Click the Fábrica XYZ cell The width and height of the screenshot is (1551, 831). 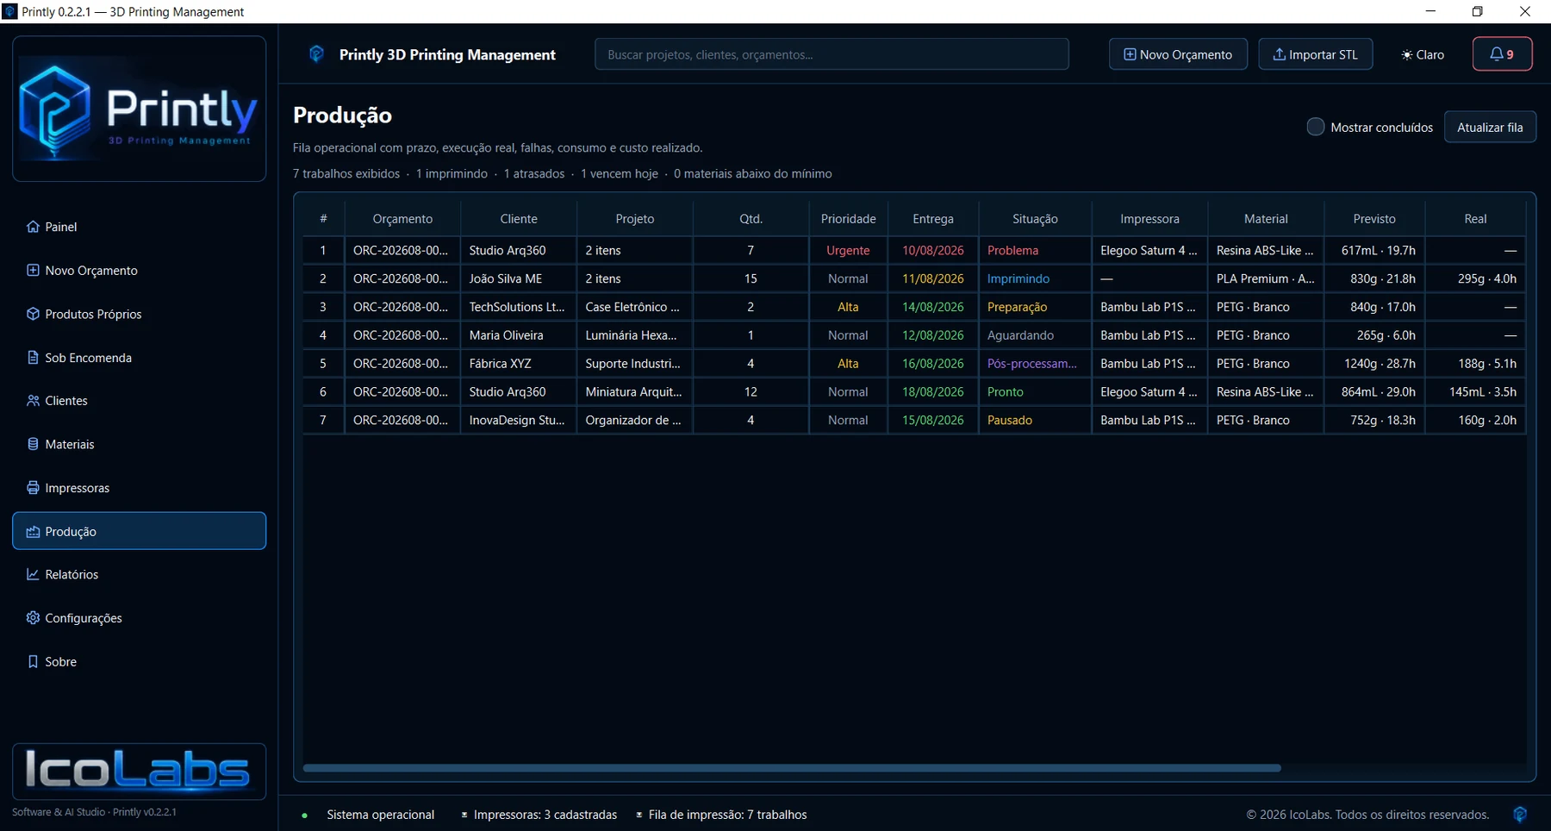pyautogui.click(x=519, y=364)
